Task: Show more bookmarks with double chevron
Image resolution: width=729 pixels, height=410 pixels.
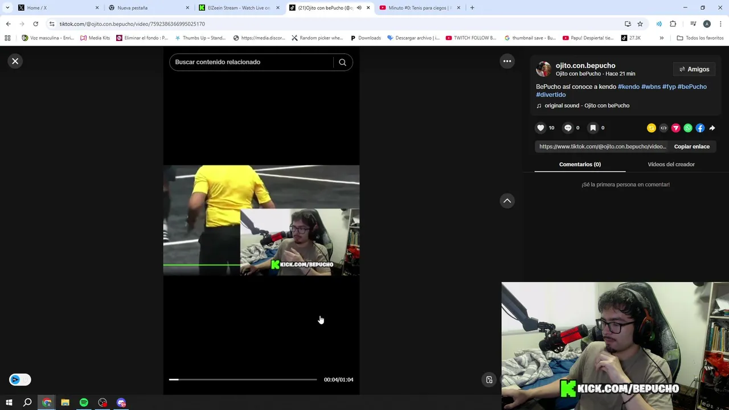Action: [x=661, y=38]
